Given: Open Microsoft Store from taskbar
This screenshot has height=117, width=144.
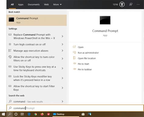Looking at the screenshot, I should coord(83,114).
